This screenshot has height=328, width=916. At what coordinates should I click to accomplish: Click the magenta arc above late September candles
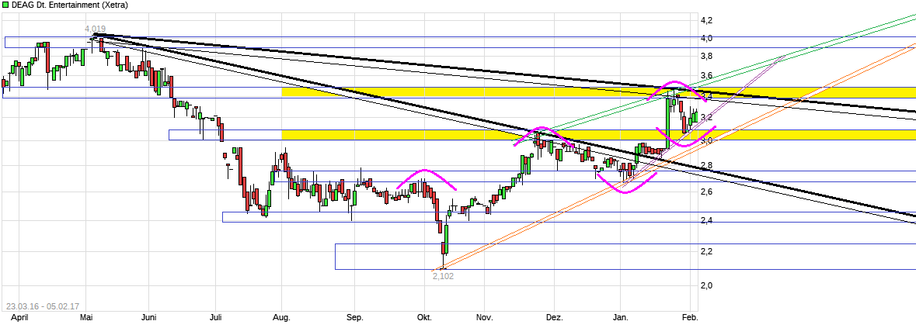pyautogui.click(x=426, y=178)
